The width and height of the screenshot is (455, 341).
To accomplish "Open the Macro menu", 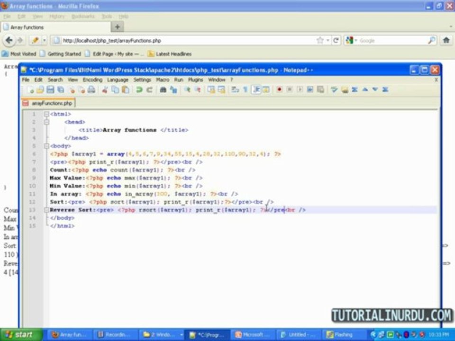I will click(x=163, y=80).
